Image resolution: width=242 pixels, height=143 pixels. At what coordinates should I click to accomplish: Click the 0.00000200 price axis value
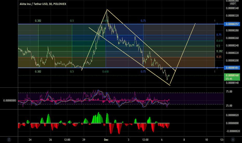click(x=232, y=60)
